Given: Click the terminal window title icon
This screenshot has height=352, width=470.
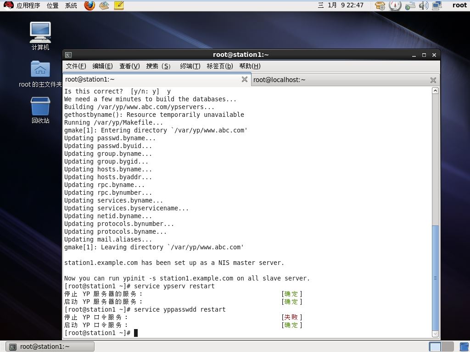Looking at the screenshot, I should [68, 55].
